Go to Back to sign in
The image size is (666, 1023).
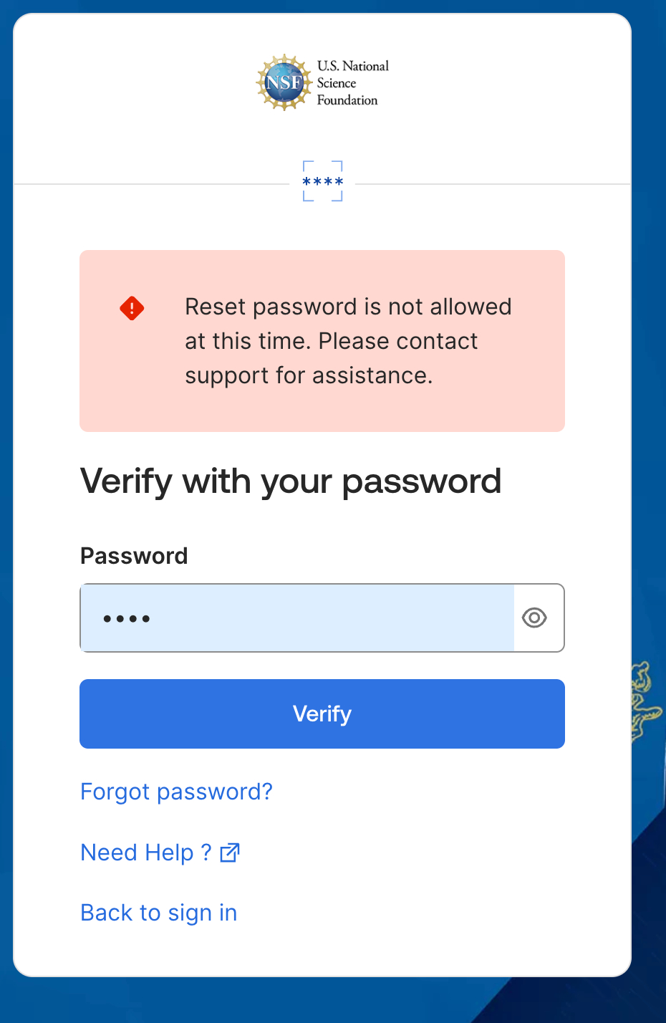(x=158, y=913)
